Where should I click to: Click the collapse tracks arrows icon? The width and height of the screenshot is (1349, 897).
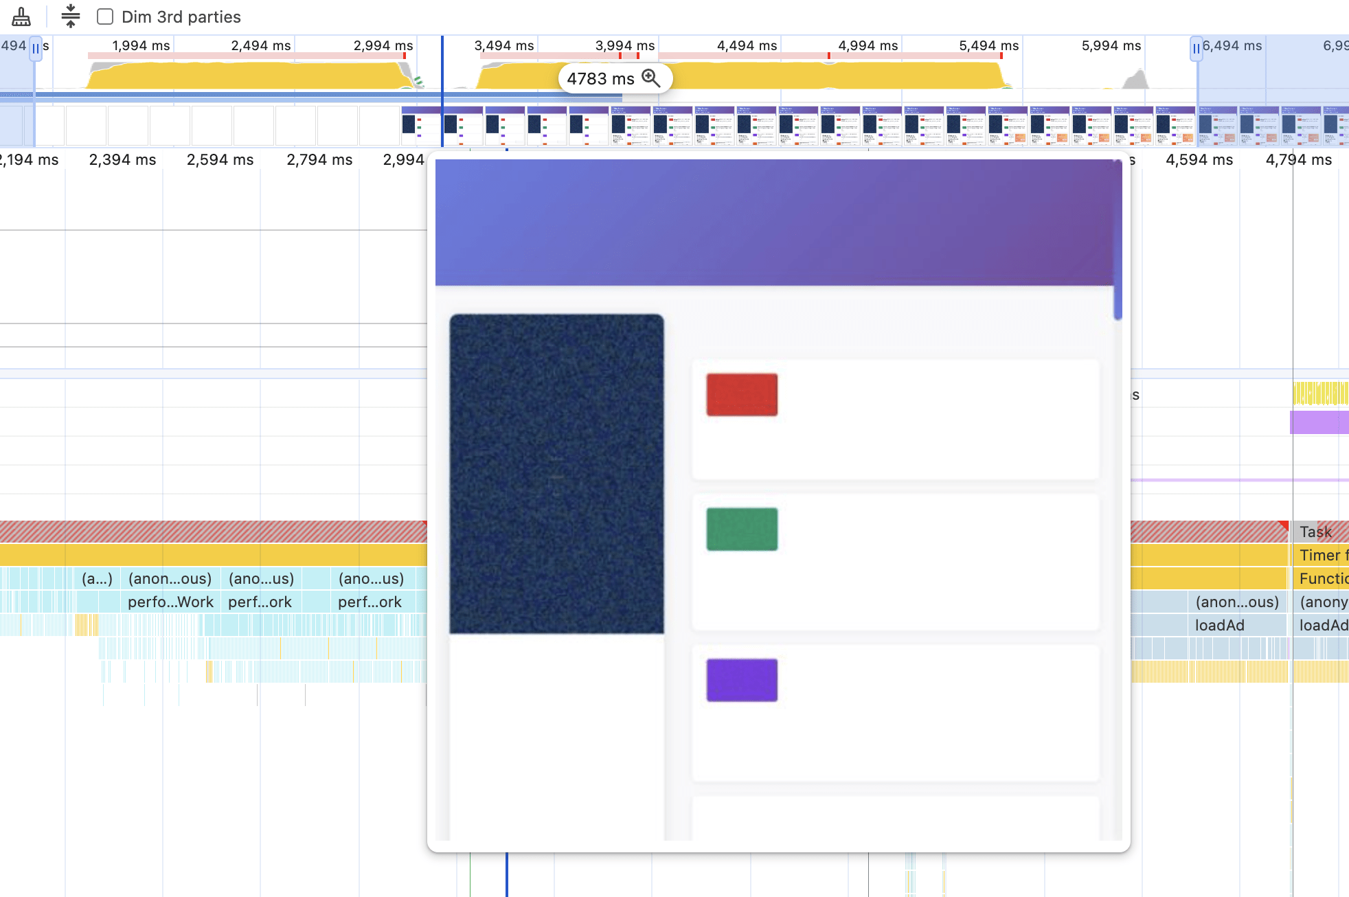(70, 16)
